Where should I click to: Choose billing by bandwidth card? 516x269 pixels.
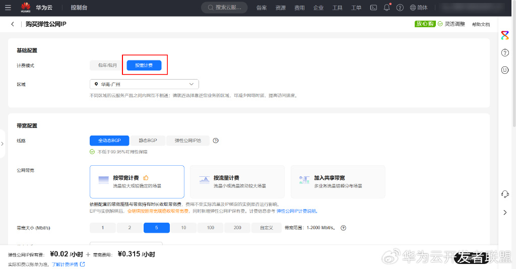pos(137,181)
